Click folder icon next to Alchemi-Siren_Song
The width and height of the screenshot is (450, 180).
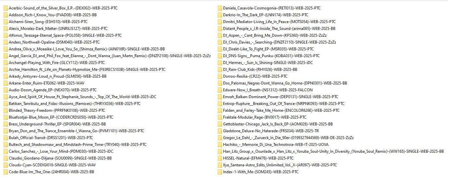pos(6,22)
